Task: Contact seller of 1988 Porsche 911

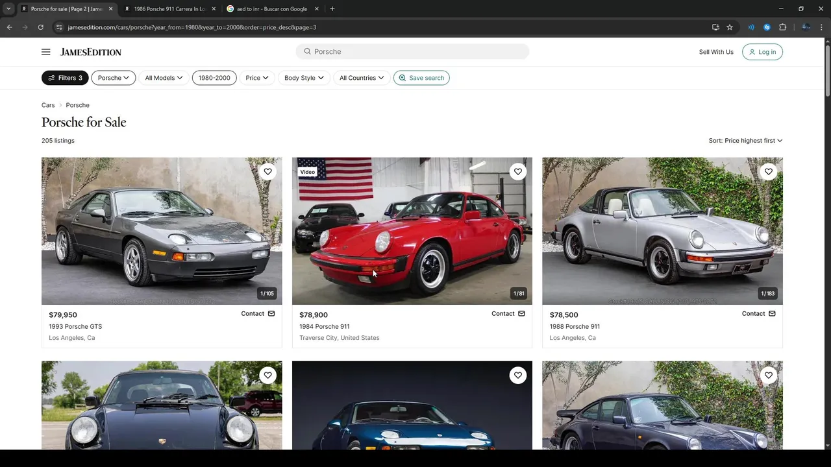Action: tap(759, 314)
